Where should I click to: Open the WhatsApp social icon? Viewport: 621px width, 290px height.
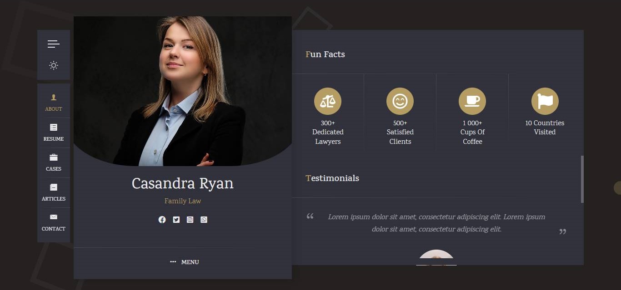point(204,220)
